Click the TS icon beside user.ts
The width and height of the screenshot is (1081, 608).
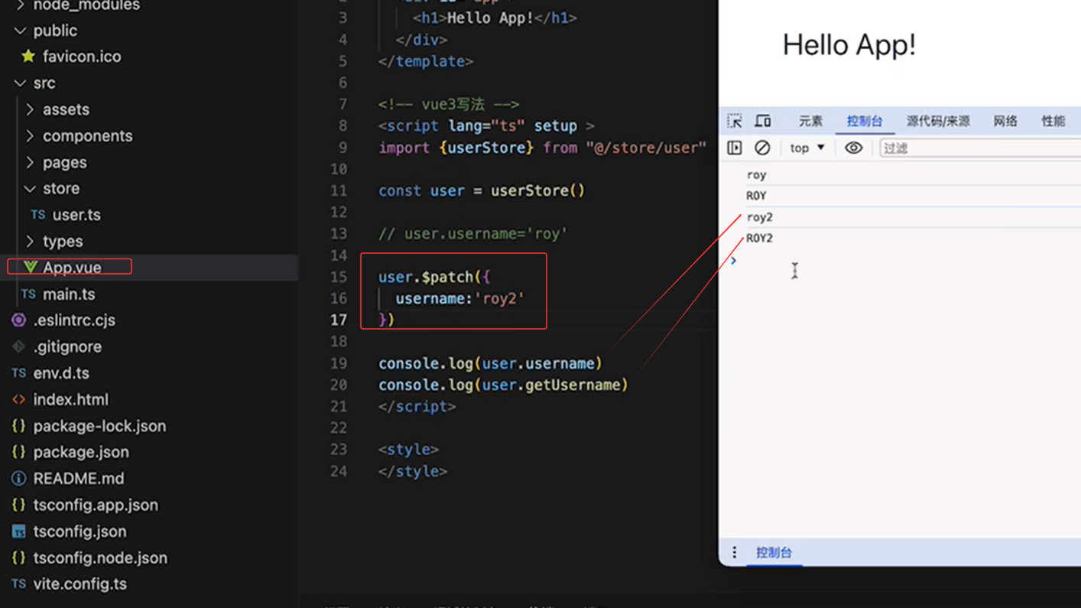tap(37, 215)
